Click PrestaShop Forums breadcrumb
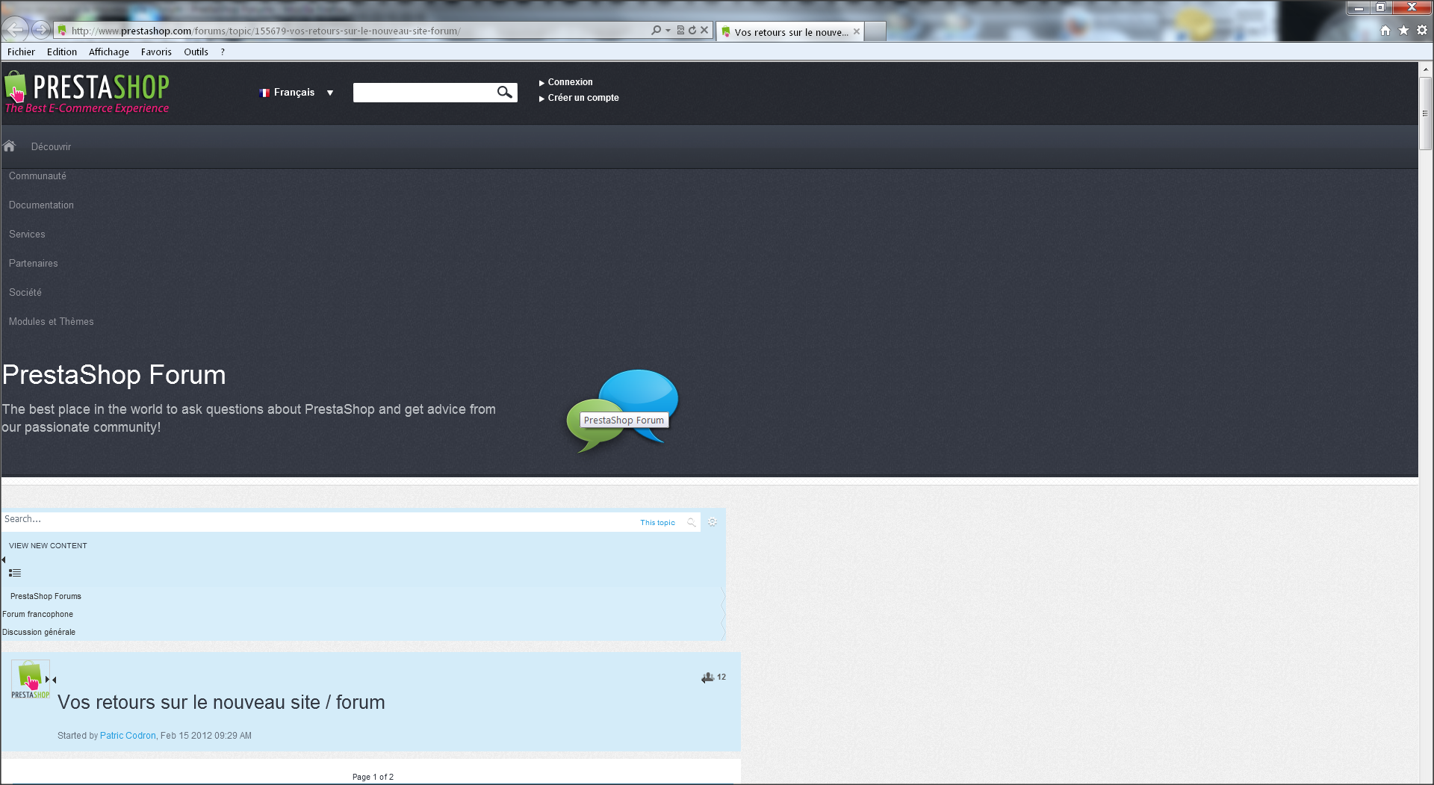Viewport: 1434px width, 785px height. [46, 597]
